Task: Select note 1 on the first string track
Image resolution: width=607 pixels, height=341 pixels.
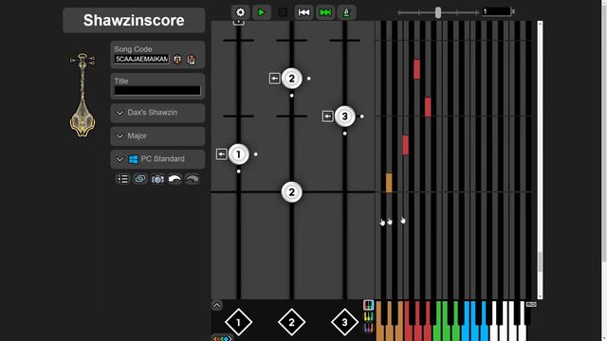Action: pos(238,154)
